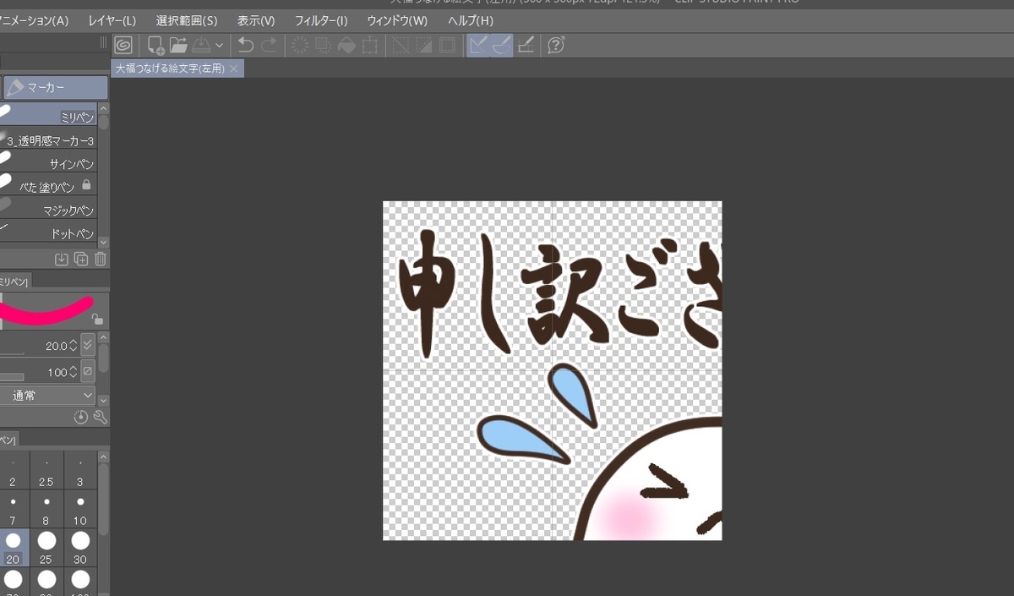Open the レイヤー(L) menu
This screenshot has width=1014, height=596.
point(112,20)
